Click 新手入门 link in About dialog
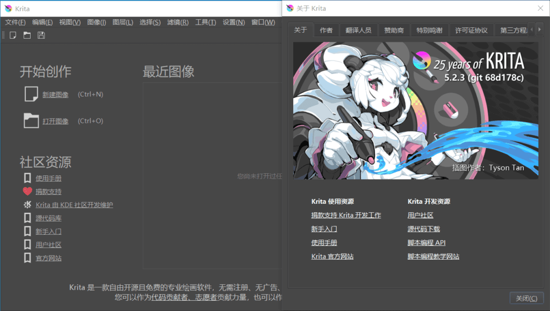The image size is (550, 311). tap(324, 229)
